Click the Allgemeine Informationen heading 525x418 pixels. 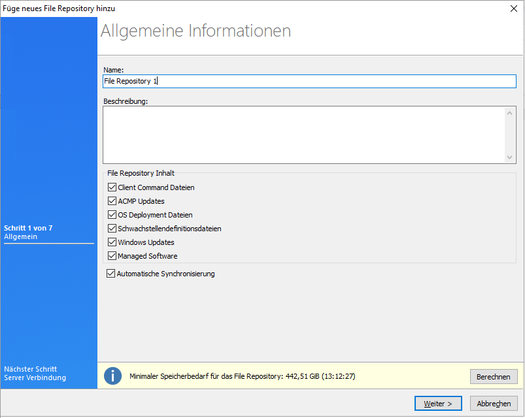coord(196,31)
